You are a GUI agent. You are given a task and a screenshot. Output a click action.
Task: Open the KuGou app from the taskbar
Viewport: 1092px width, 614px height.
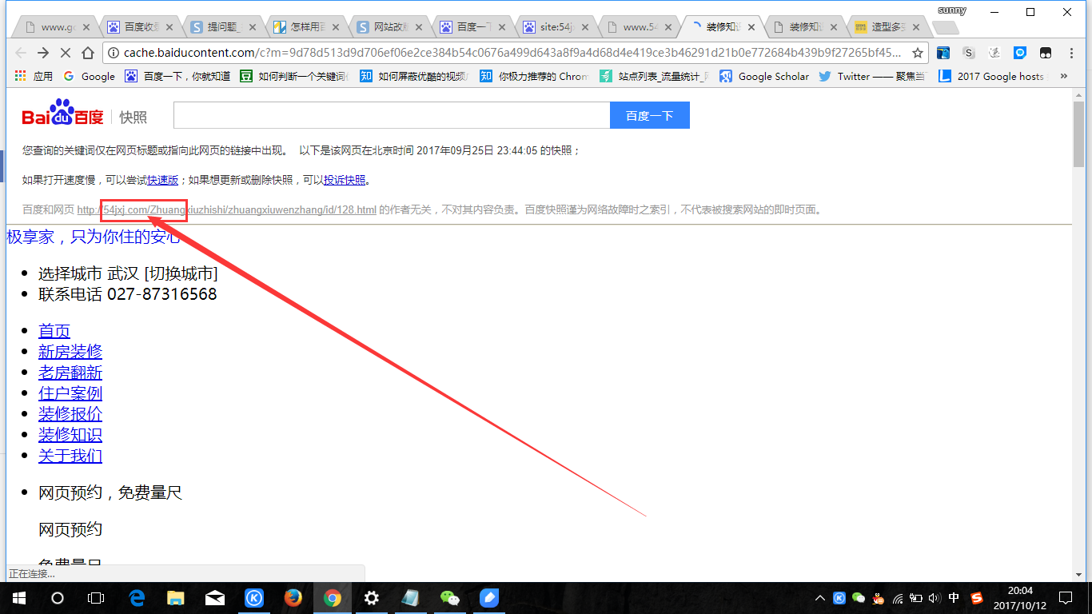tap(254, 597)
